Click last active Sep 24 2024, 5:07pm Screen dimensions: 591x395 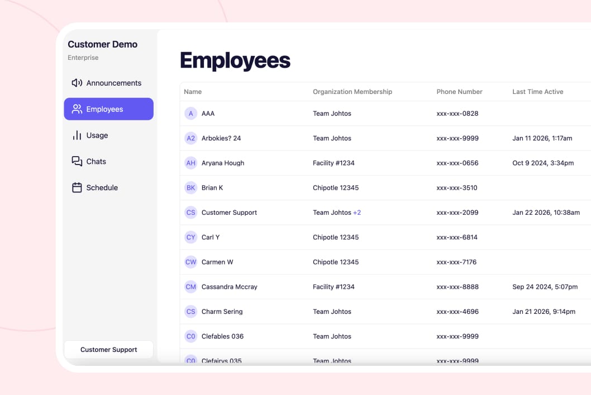coord(545,286)
